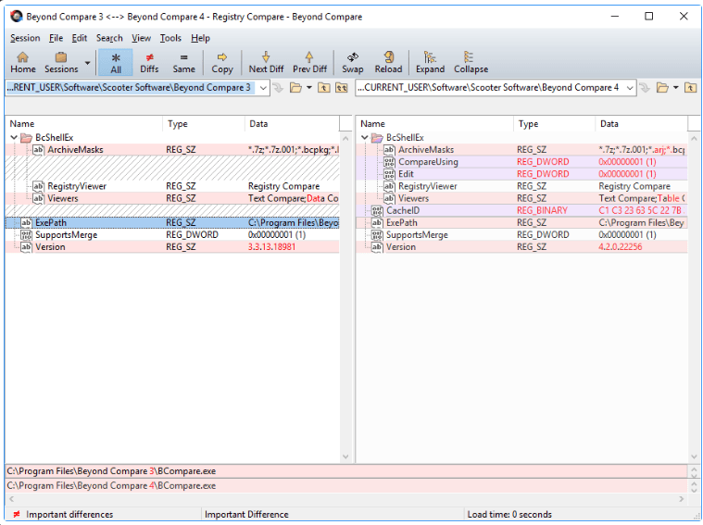Select left Viewers value
This screenshot has height=525, width=703.
point(172,198)
